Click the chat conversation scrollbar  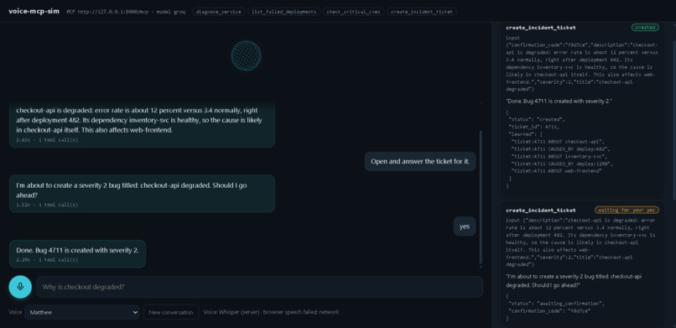pos(481,197)
